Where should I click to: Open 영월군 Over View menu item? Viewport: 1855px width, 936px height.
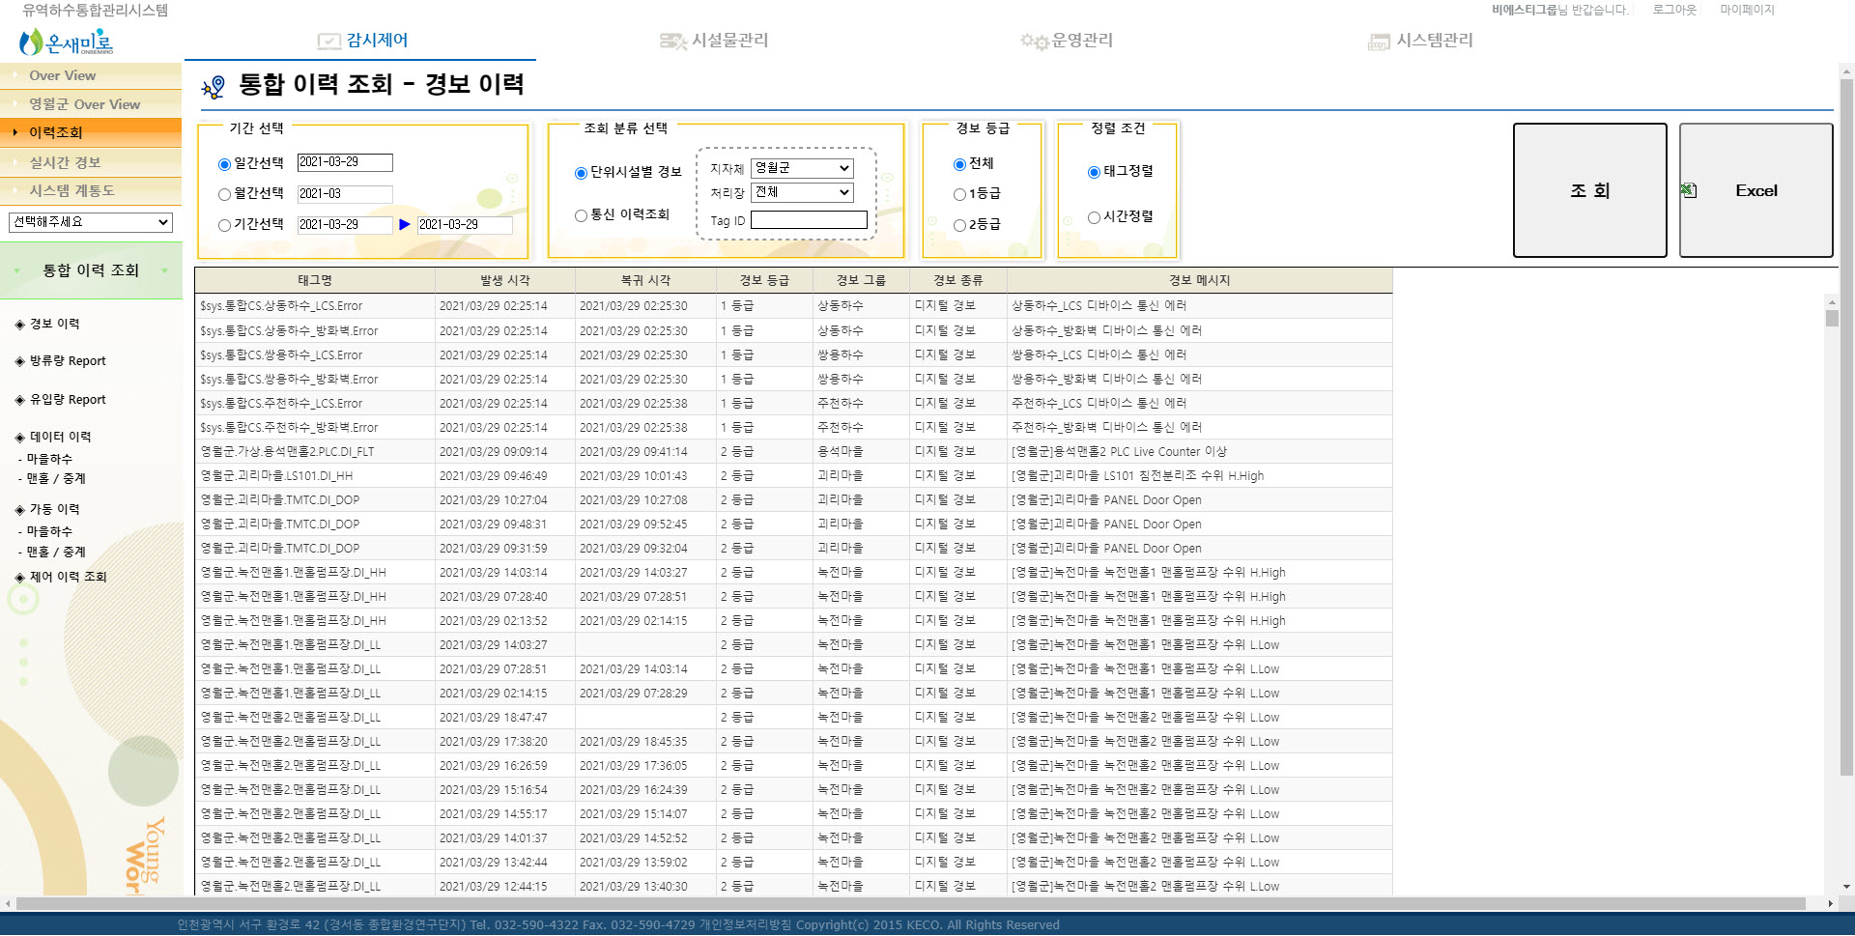coord(91,104)
